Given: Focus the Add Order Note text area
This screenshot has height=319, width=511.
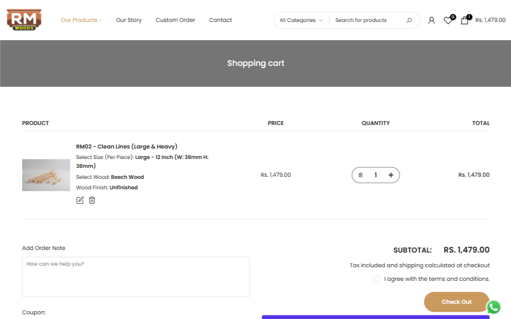Looking at the screenshot, I should [x=136, y=276].
